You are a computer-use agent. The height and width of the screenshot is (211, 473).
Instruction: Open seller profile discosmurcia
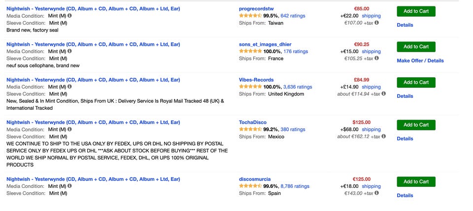[x=255, y=179]
